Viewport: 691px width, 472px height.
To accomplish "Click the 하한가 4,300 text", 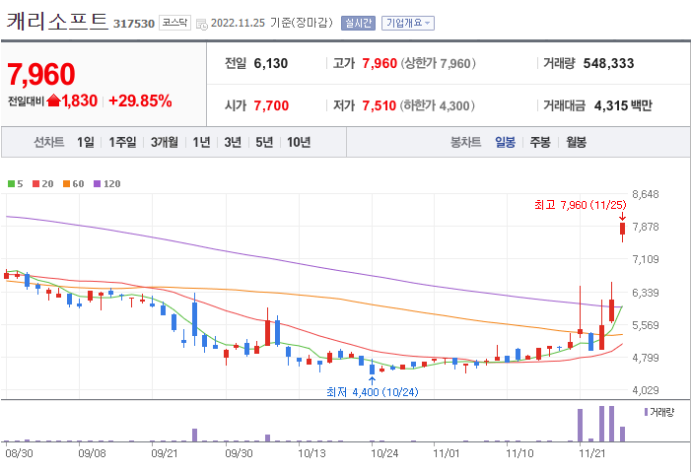I will pyautogui.click(x=437, y=105).
